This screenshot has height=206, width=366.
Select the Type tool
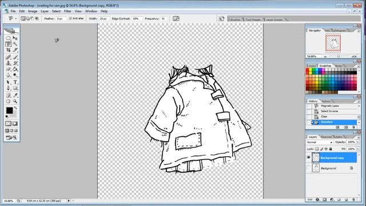pyautogui.click(x=15, y=82)
